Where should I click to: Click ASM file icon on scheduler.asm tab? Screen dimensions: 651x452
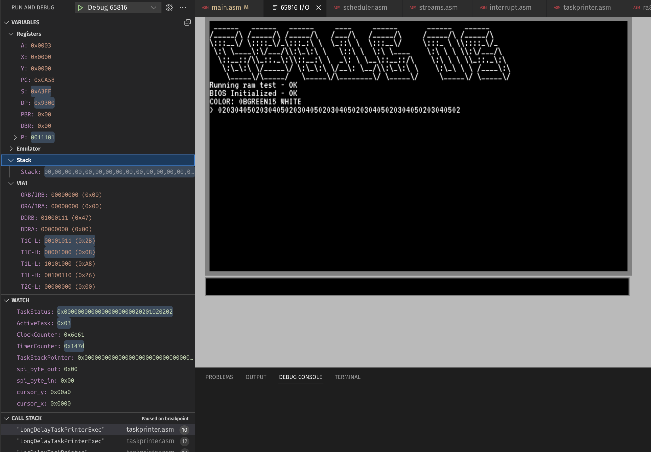[x=337, y=8]
